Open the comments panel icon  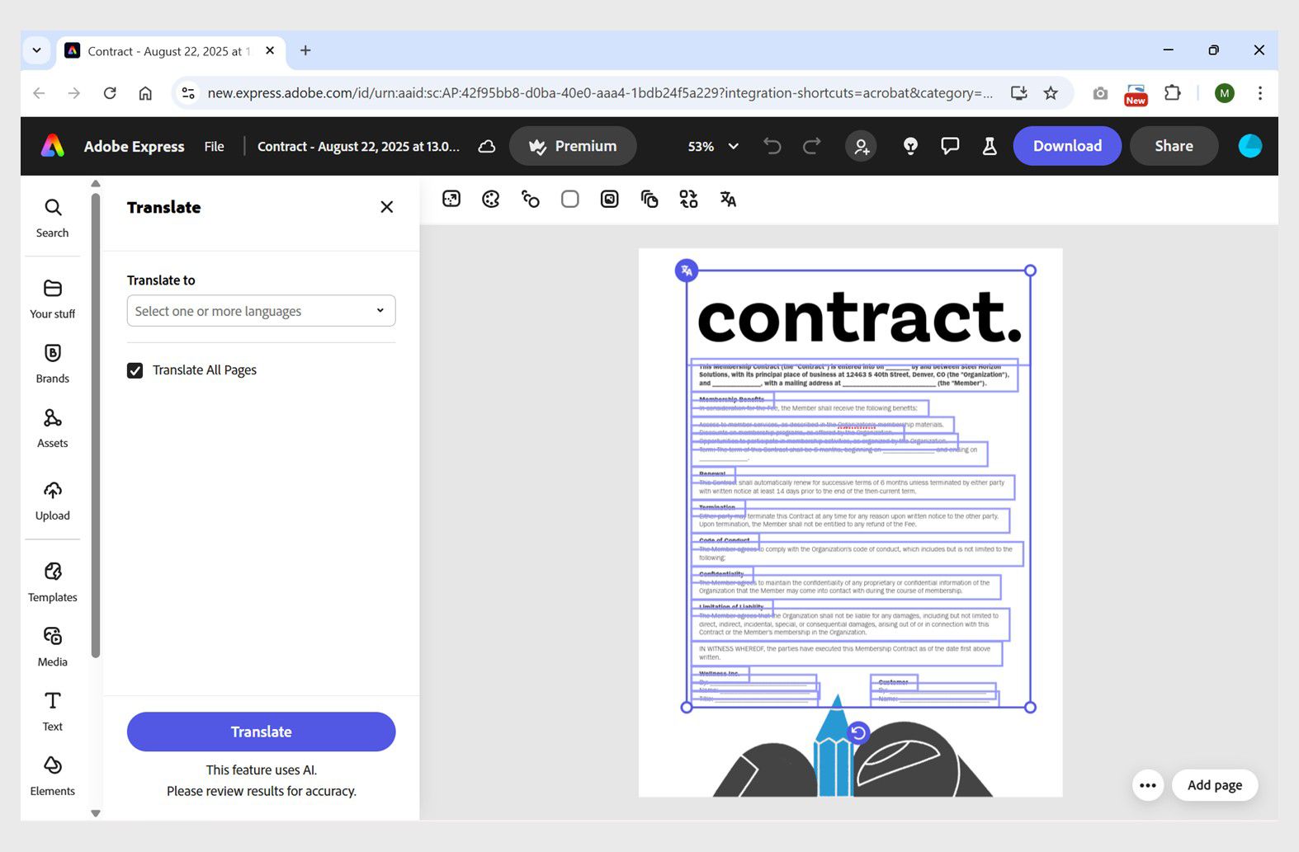click(950, 146)
